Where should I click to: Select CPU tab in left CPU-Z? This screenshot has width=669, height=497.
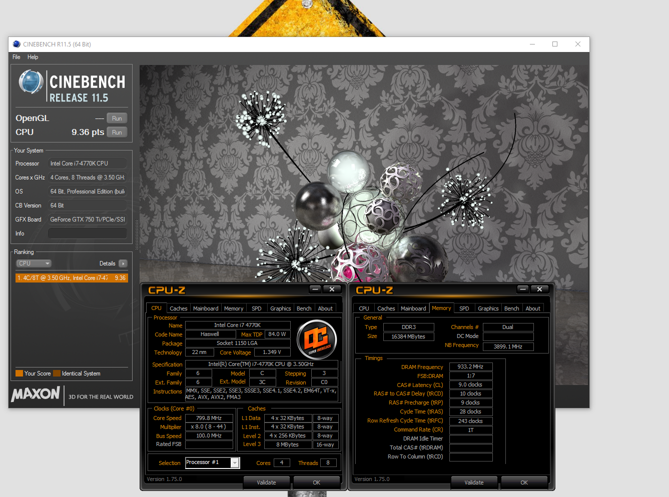[x=157, y=308]
